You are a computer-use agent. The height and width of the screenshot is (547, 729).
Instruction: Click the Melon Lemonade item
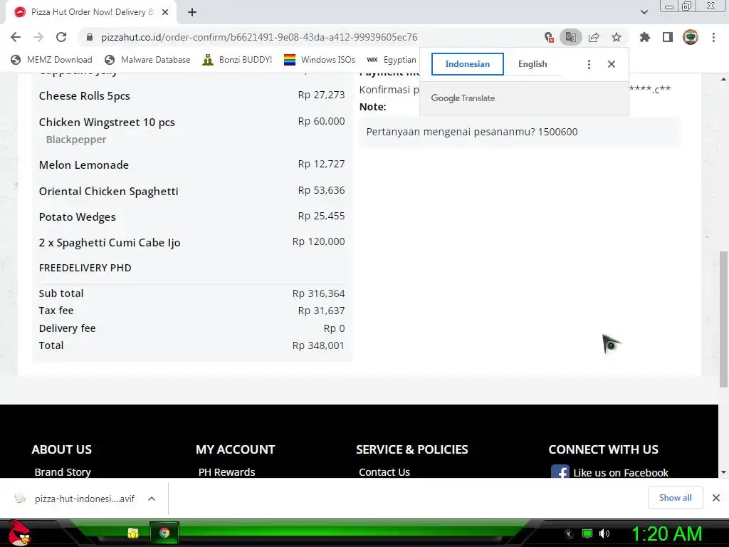tap(84, 165)
